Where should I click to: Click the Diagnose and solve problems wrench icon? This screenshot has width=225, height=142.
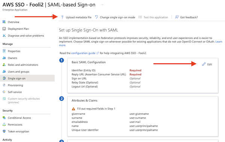tap(4, 36)
